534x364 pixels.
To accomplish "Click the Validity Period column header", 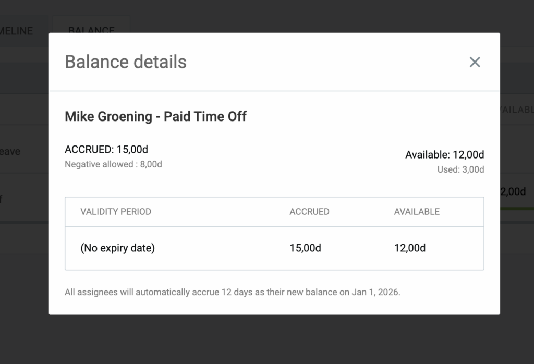I will pos(116,212).
